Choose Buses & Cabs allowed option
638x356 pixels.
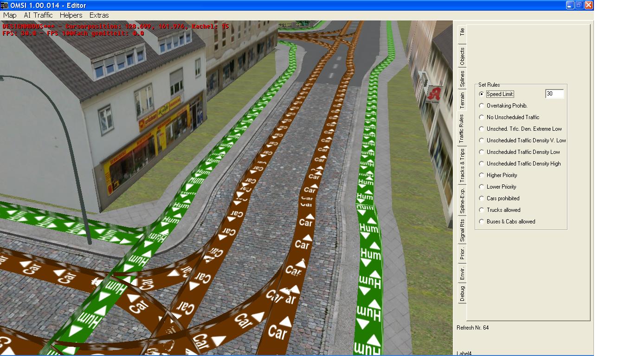coord(482,222)
